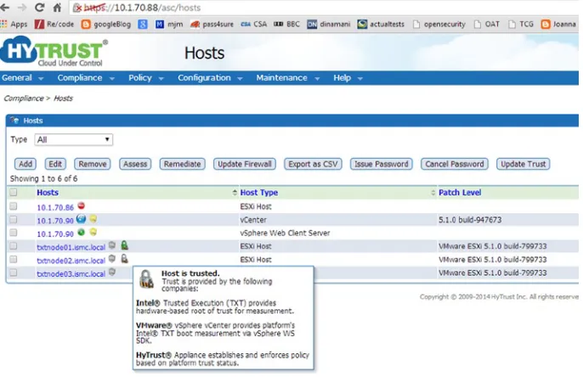Image resolution: width=583 pixels, height=377 pixels.
Task: Open the TCG bookmark
Action: (x=521, y=25)
